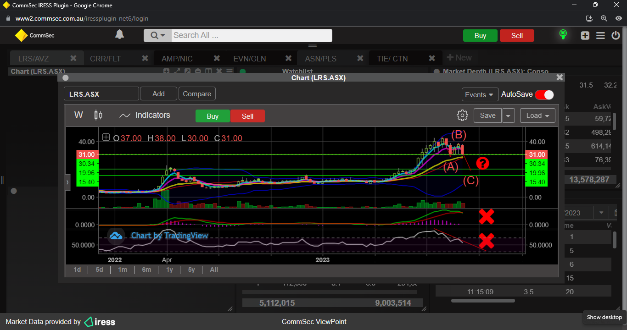Click the Search All input field
The width and height of the screenshot is (627, 330).
tap(251, 35)
